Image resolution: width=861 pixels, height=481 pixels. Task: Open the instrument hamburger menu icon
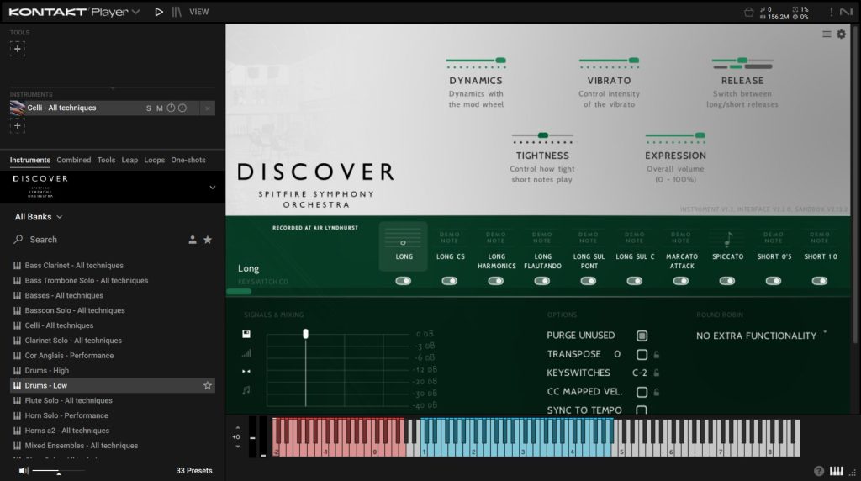tap(827, 34)
